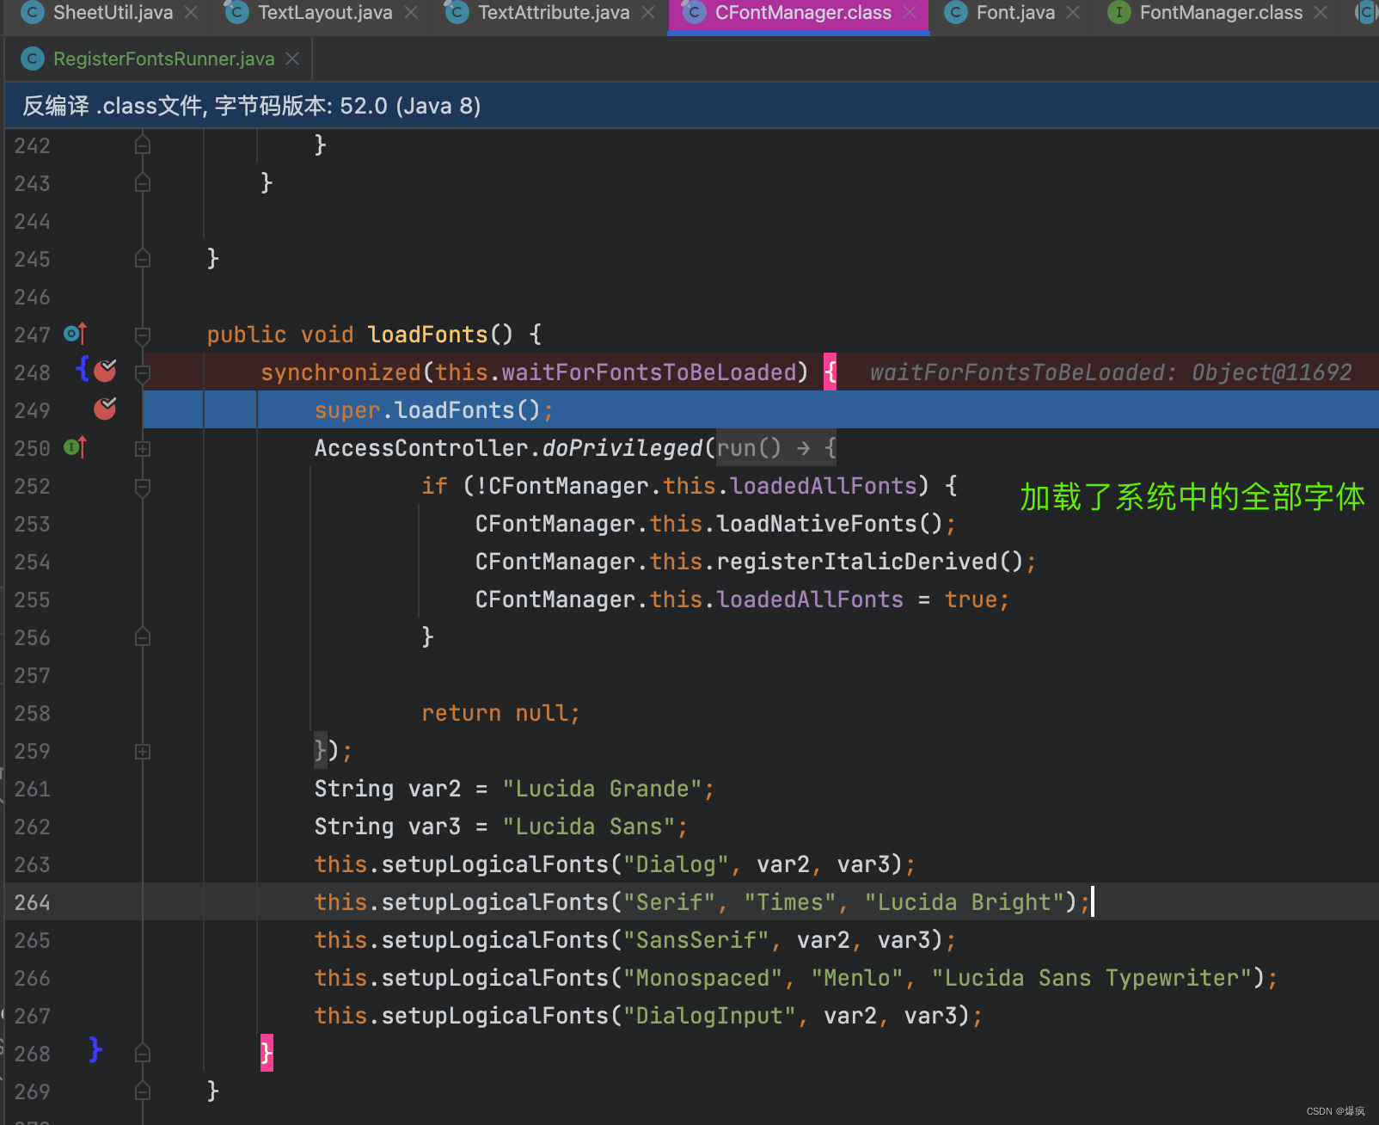Click the "Lucida Bright" string argument

[964, 902]
